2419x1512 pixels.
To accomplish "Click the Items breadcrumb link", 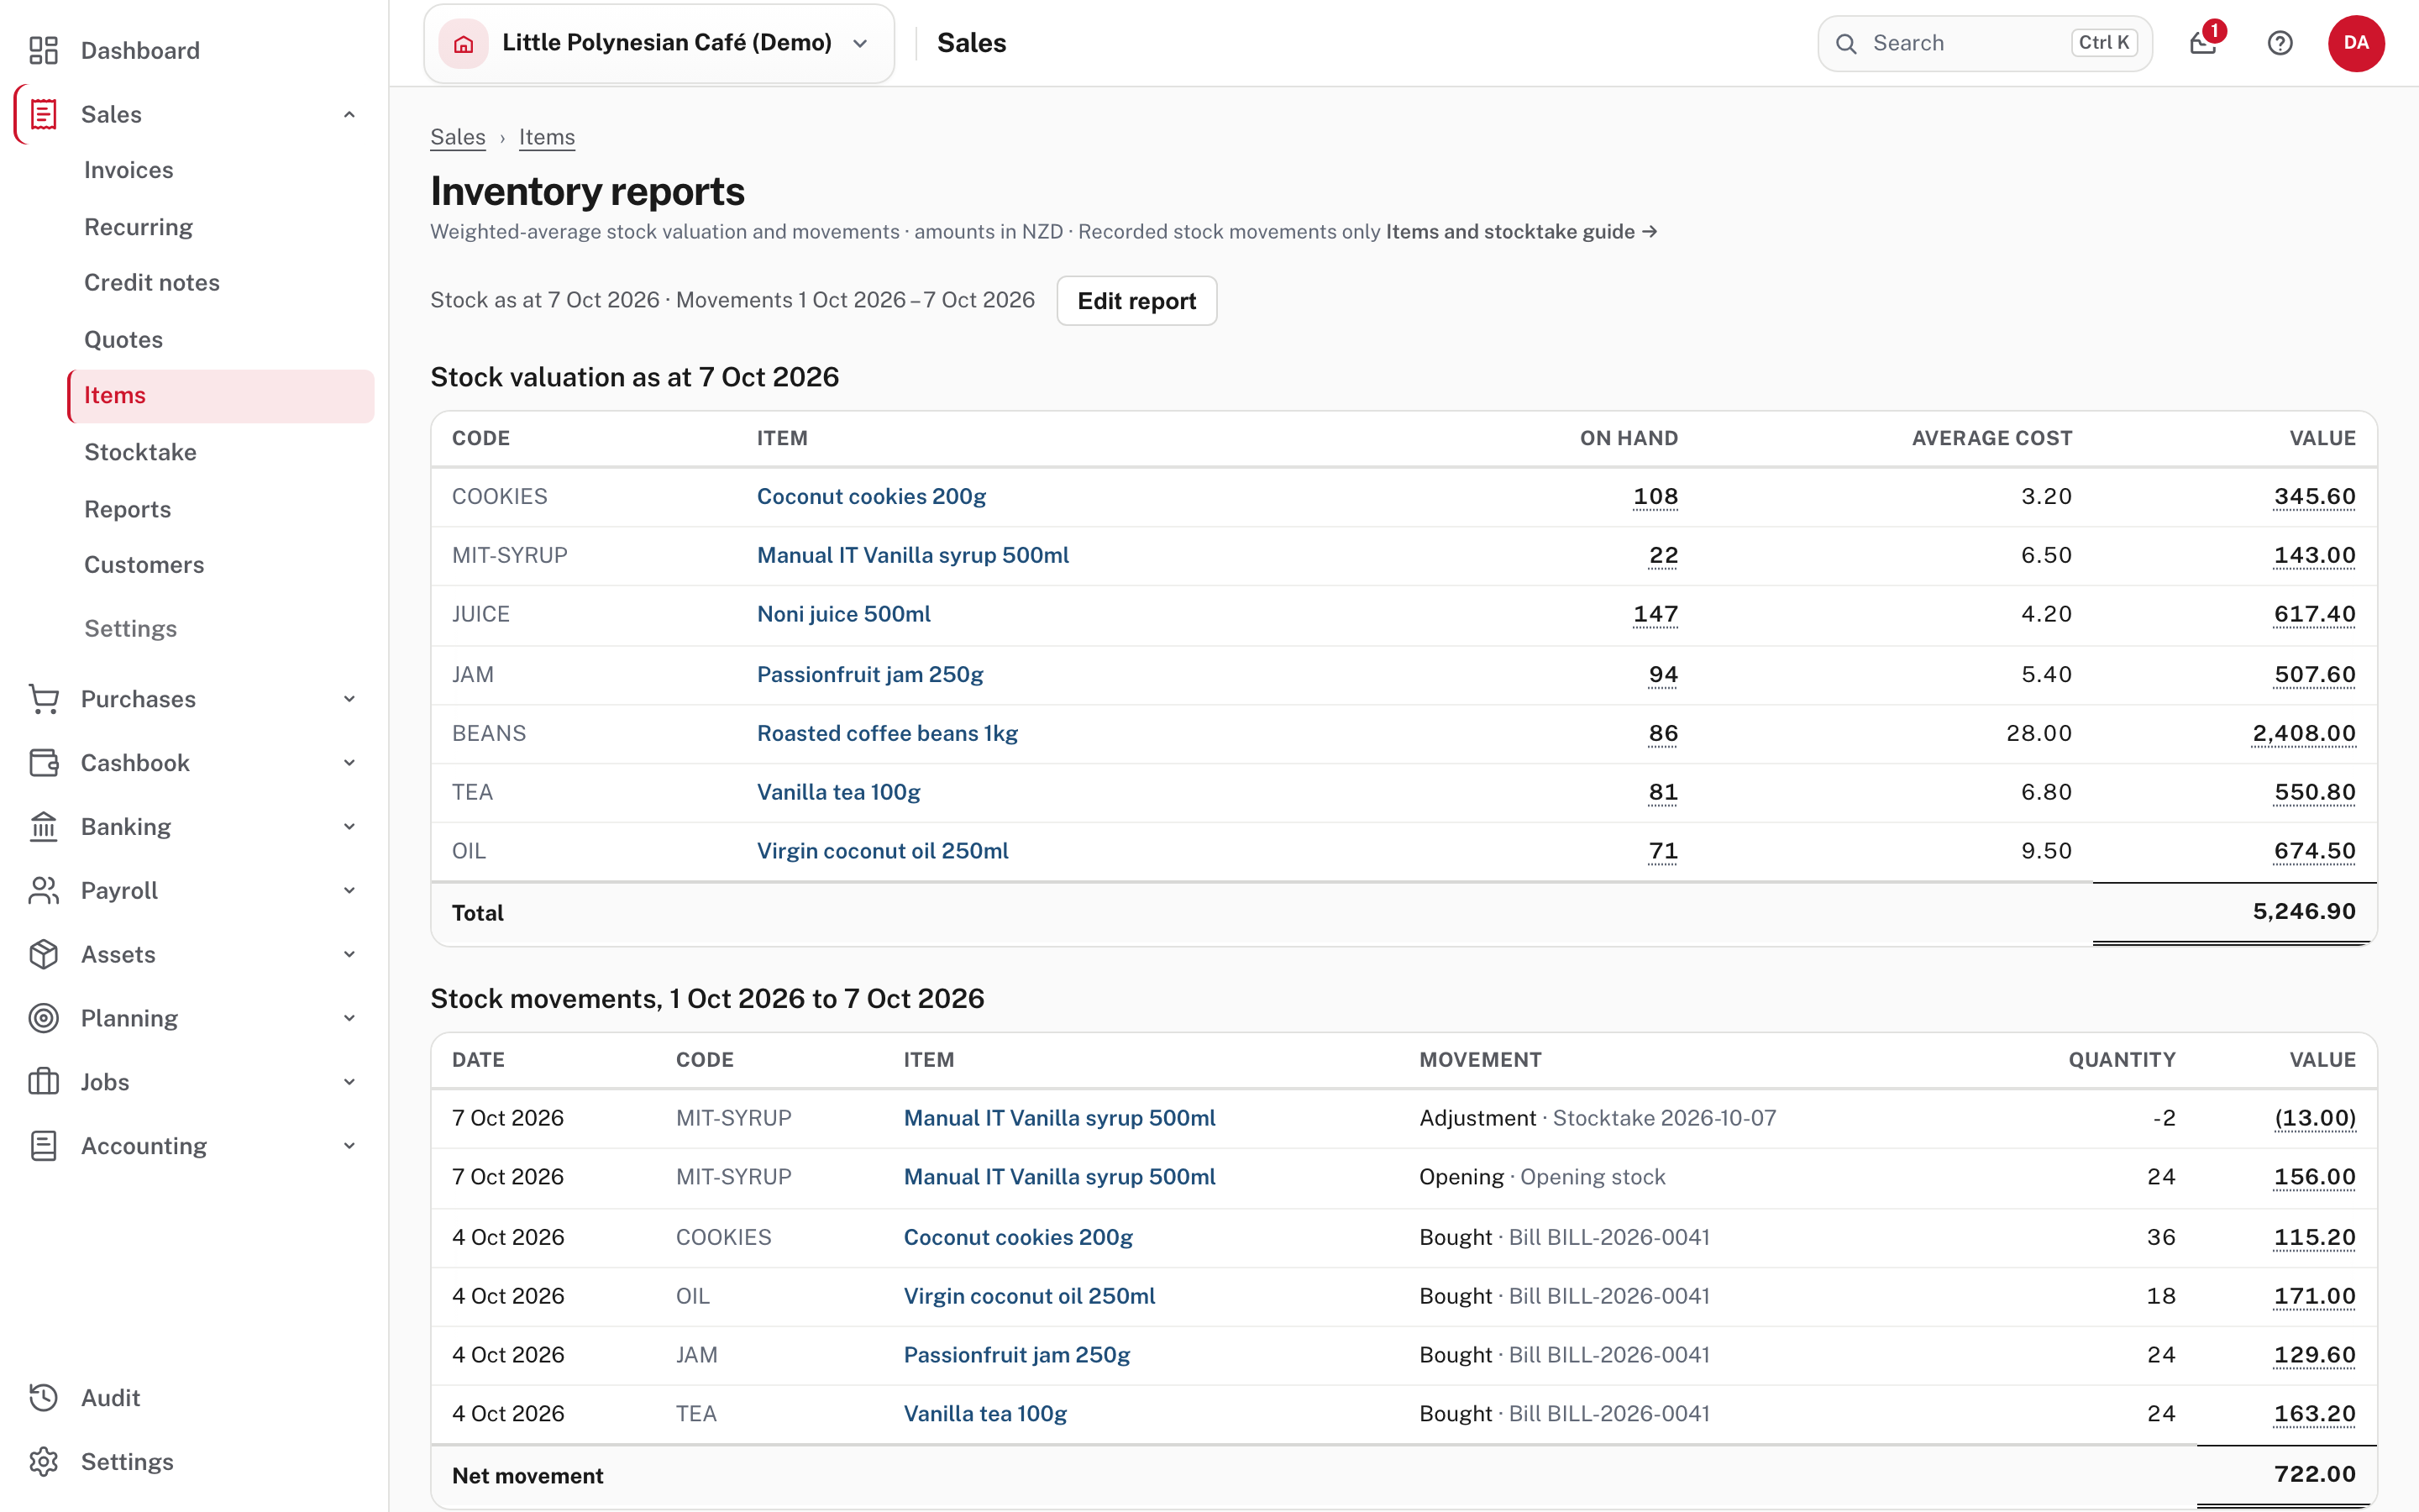I will [x=547, y=137].
